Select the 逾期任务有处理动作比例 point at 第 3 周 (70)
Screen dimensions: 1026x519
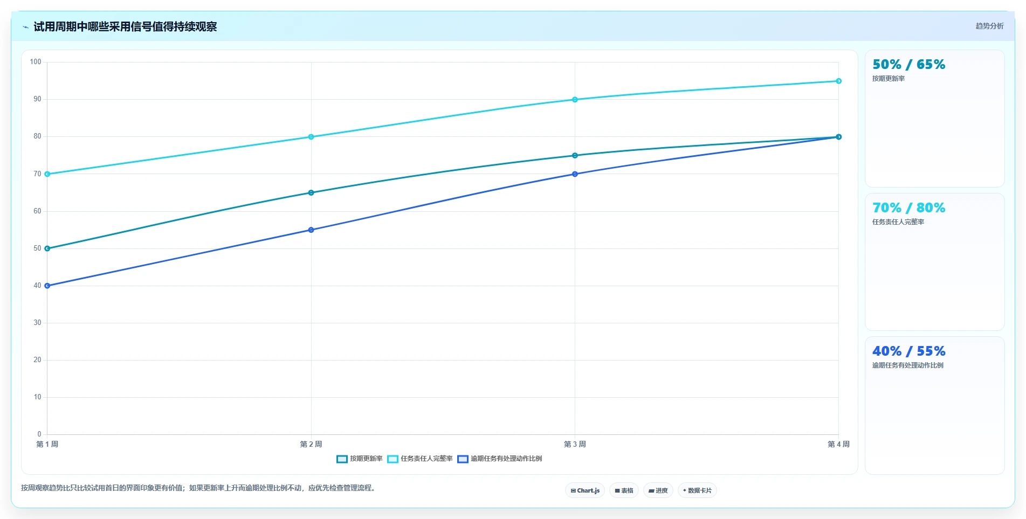tap(575, 174)
